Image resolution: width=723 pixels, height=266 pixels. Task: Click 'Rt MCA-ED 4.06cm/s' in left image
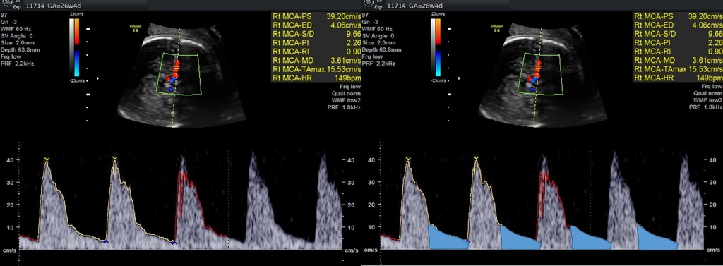(317, 25)
